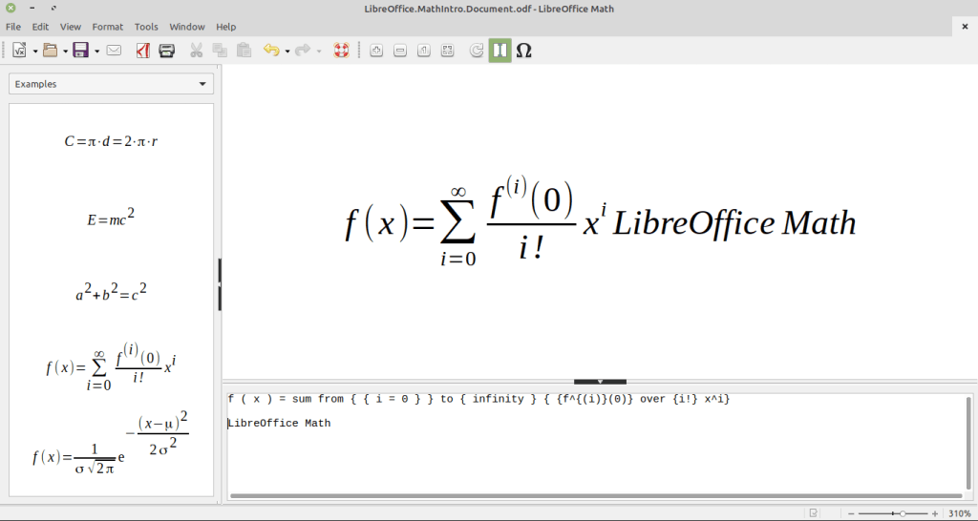This screenshot has width=978, height=521.
Task: Attach the document to email icon
Action: pyautogui.click(x=114, y=51)
